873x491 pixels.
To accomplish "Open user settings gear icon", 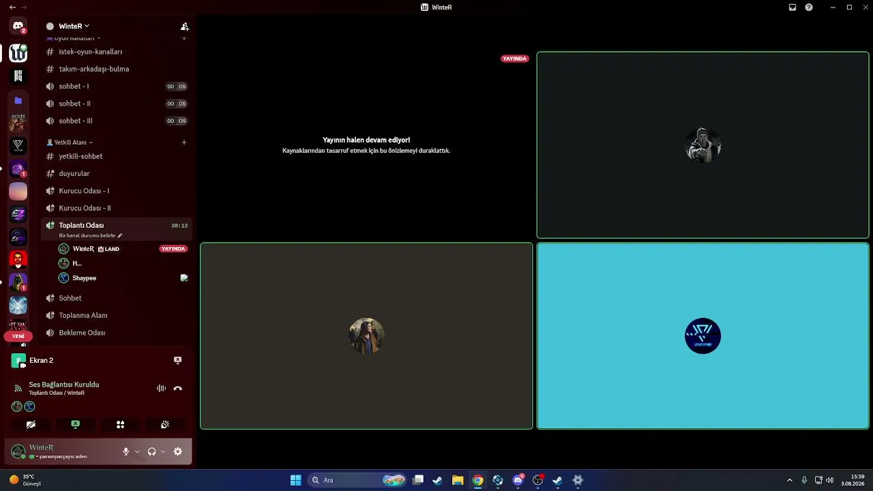I will coord(178,451).
